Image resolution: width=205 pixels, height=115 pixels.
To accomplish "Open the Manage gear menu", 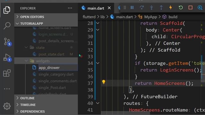I will click(7, 106).
